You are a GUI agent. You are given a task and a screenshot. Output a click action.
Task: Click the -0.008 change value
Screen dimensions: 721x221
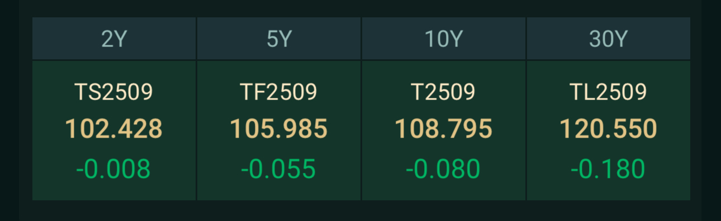tap(113, 169)
